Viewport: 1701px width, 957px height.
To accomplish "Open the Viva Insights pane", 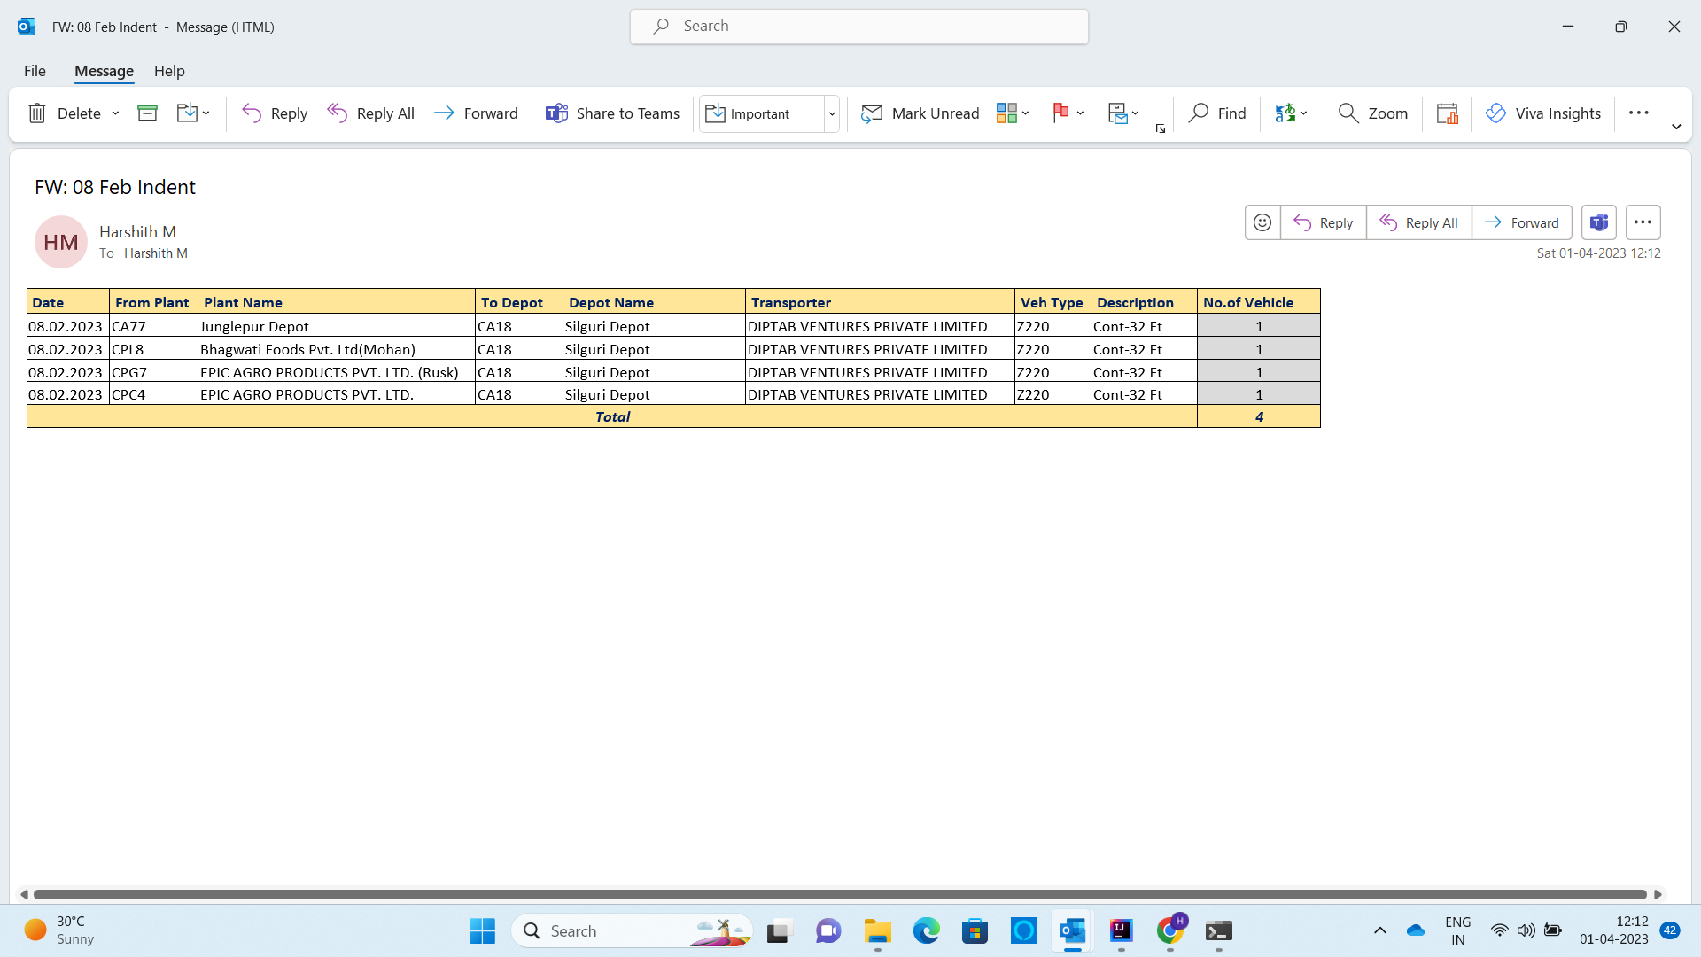I will pos(1543,113).
